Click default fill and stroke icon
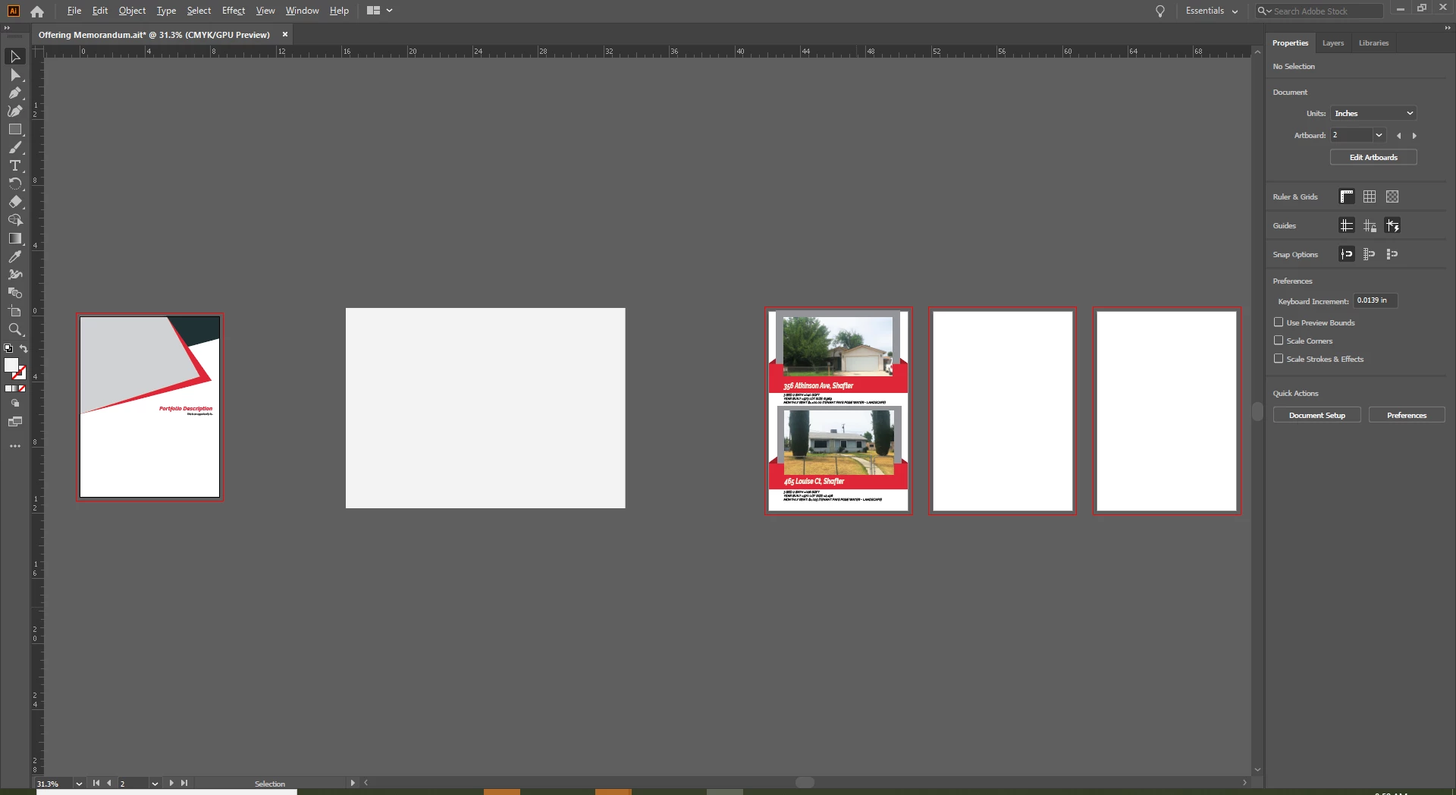 (8, 349)
